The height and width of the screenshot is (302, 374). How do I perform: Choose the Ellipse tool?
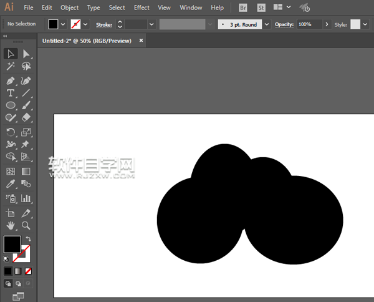(11, 105)
